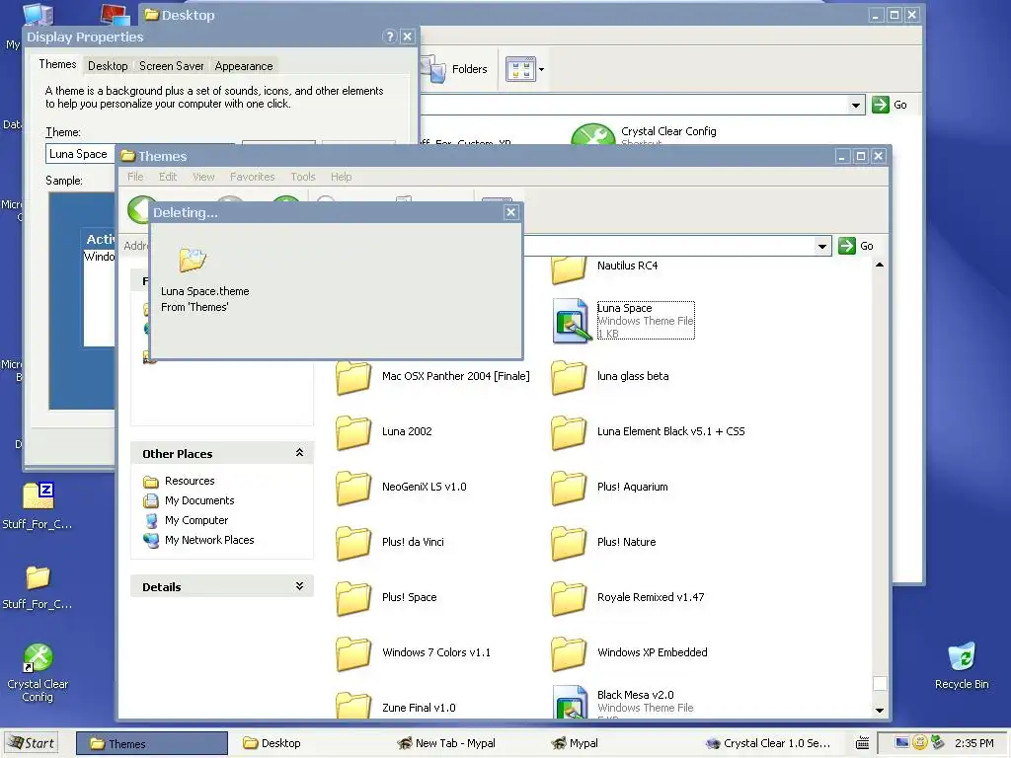
Task: Click Folders button in Desktop window toolbar
Action: pyautogui.click(x=454, y=69)
